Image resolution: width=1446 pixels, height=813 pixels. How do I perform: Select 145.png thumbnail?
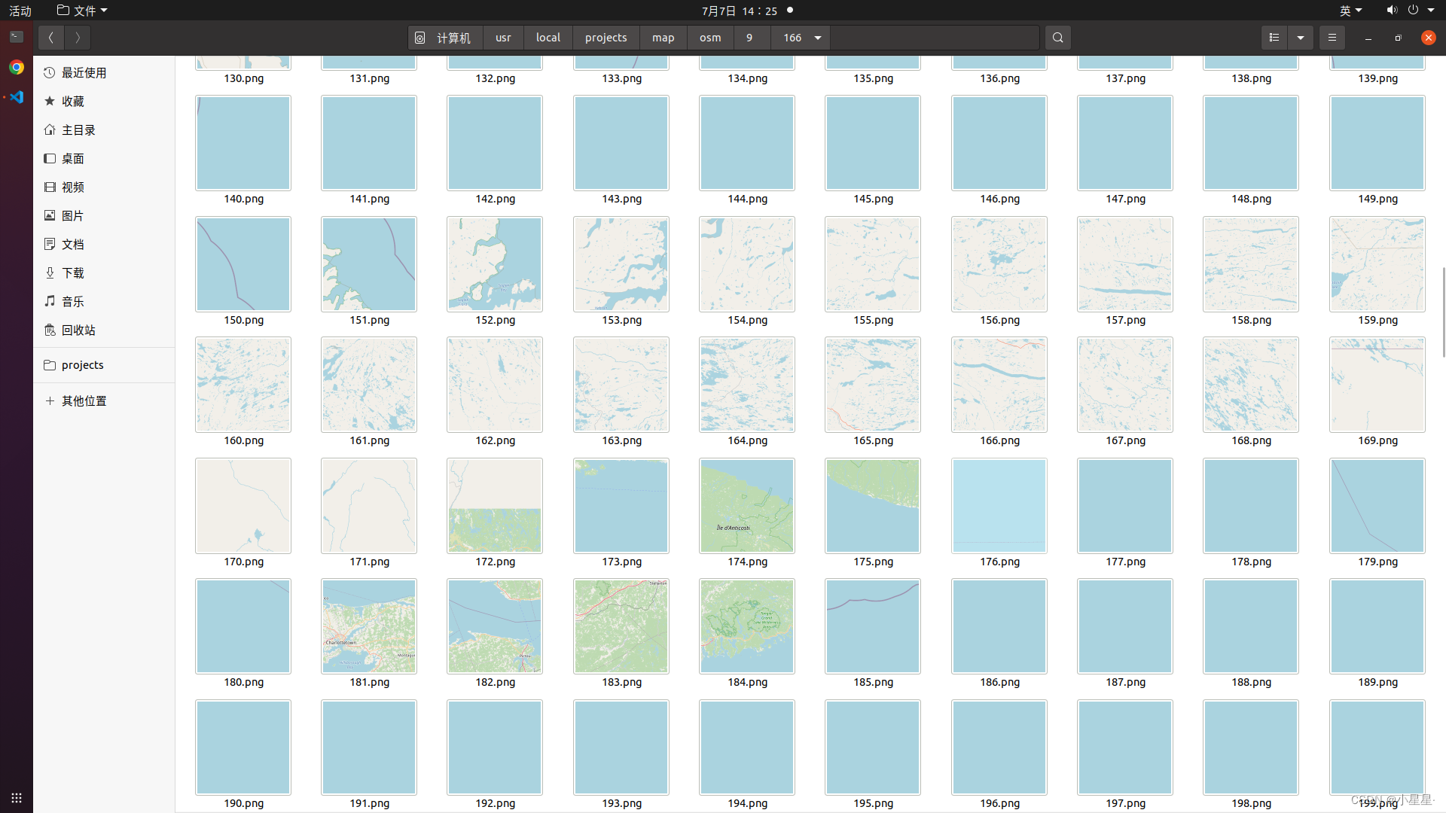click(873, 143)
